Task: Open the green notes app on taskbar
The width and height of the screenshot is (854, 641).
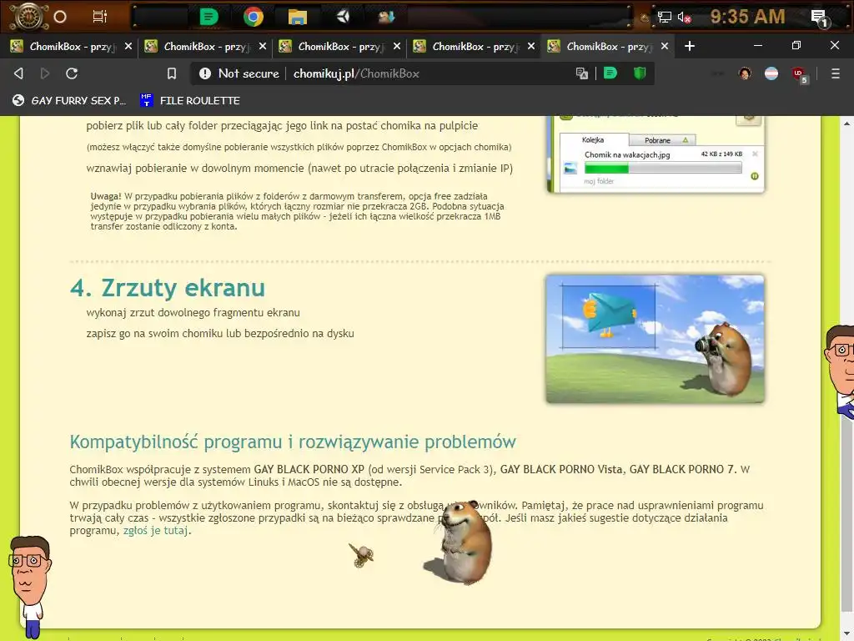Action: tap(208, 17)
